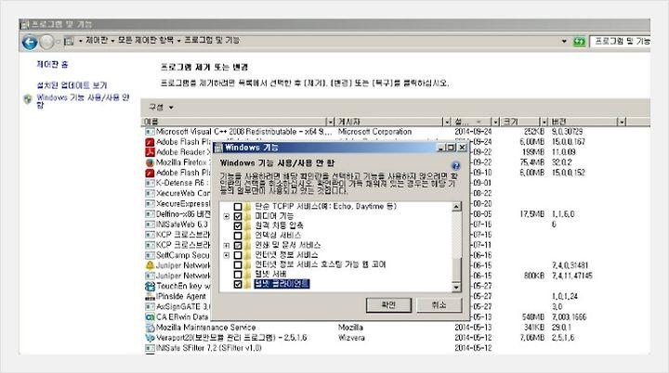Uncheck the 텔넷 클라이언트 checkbox
669x373 pixels.
(238, 284)
